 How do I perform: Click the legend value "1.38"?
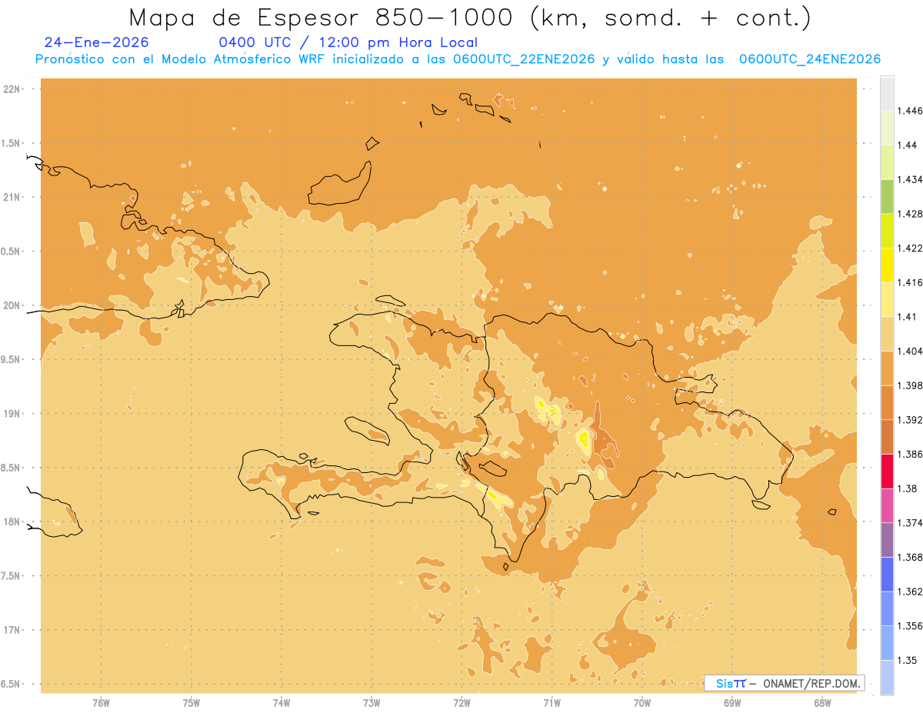908,488
